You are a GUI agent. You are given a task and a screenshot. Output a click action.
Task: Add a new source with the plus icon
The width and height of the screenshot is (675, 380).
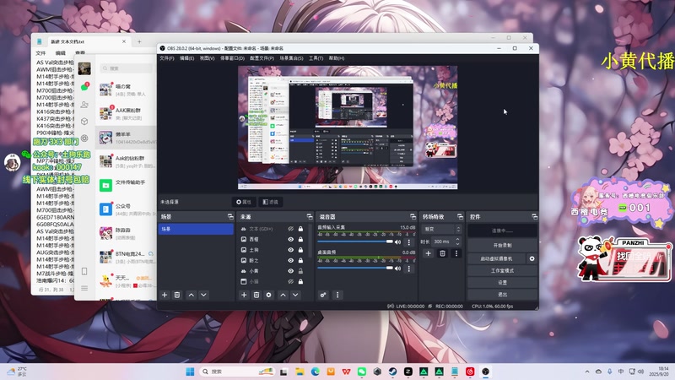coord(244,295)
